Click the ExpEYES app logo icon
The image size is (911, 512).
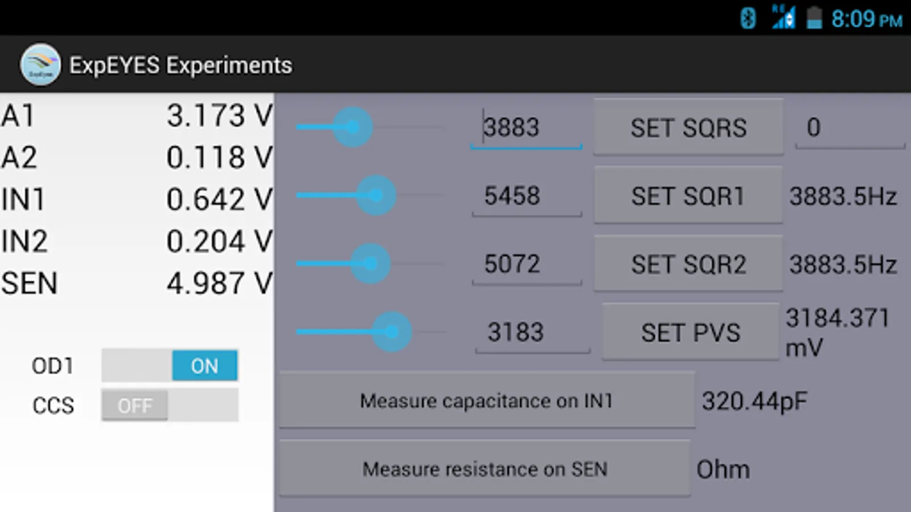(40, 65)
